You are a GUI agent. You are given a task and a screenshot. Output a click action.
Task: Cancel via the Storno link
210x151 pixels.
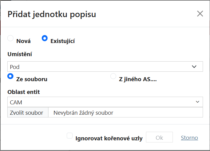point(189,138)
